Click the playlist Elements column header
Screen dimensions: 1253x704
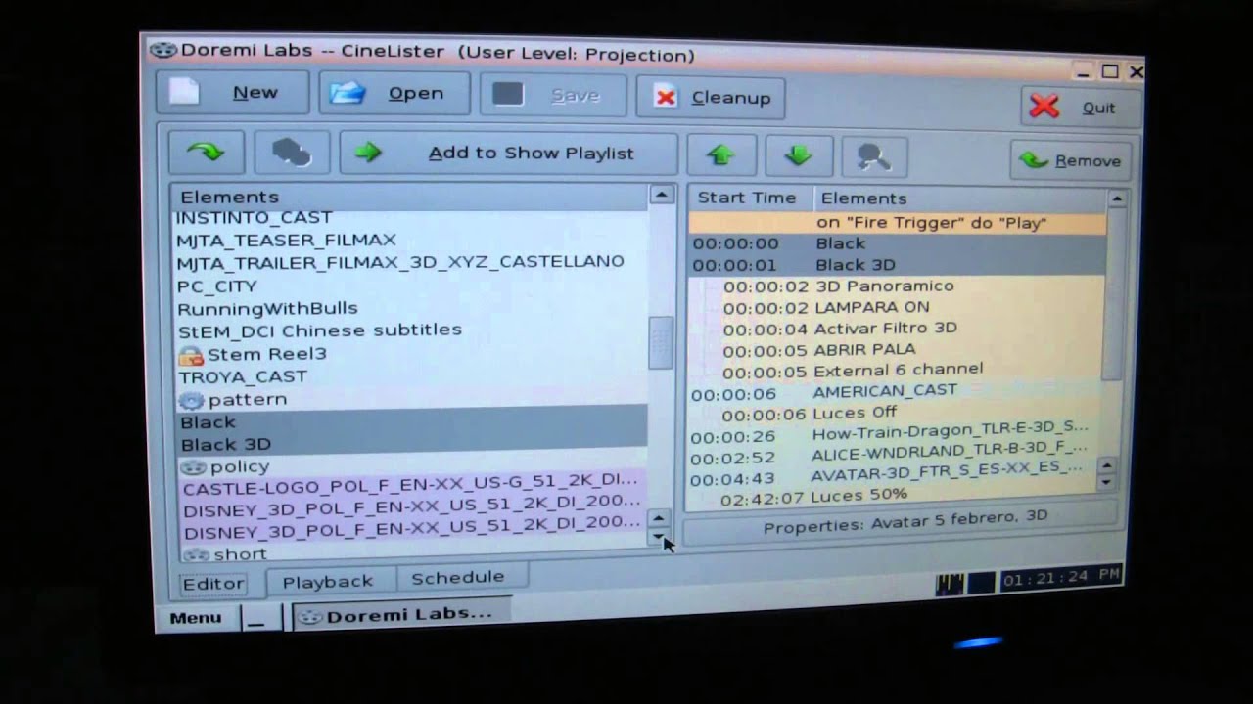(959, 198)
